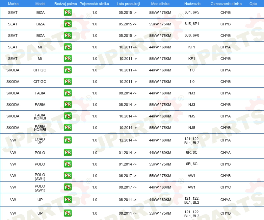The image size is (264, 220).
Task: Click the Rodzaj paliwa column header
Action: pos(65,4)
